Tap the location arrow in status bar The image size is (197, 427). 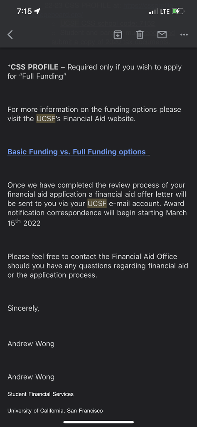pos(37,11)
